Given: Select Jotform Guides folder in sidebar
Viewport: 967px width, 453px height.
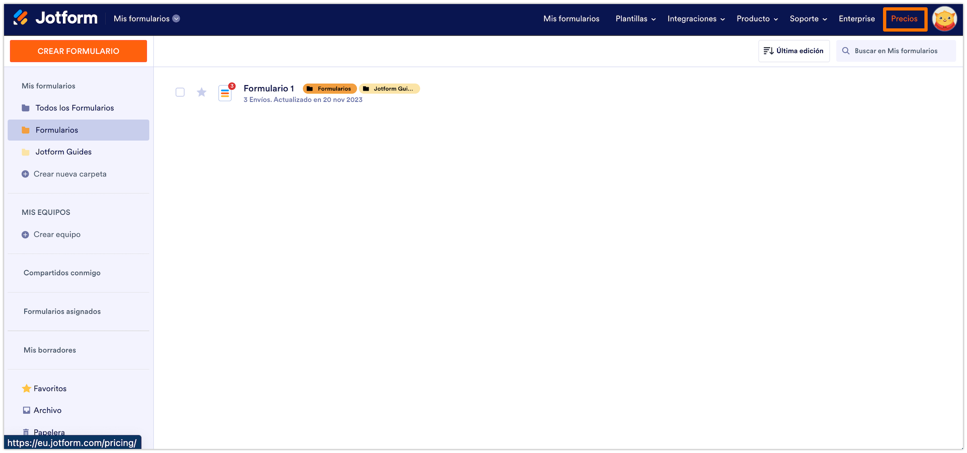Looking at the screenshot, I should coord(63,152).
